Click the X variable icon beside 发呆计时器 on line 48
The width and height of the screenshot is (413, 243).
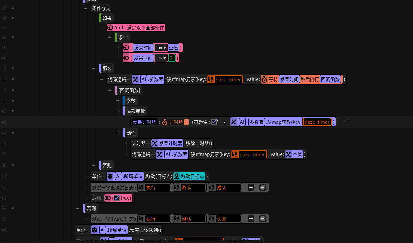point(155,144)
